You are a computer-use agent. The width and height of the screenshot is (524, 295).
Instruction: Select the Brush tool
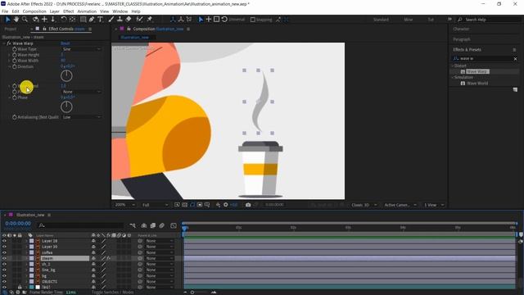(x=111, y=20)
